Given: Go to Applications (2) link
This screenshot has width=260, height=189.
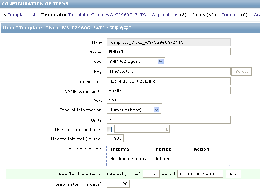Looking at the screenshot, I should tap(165, 15).
